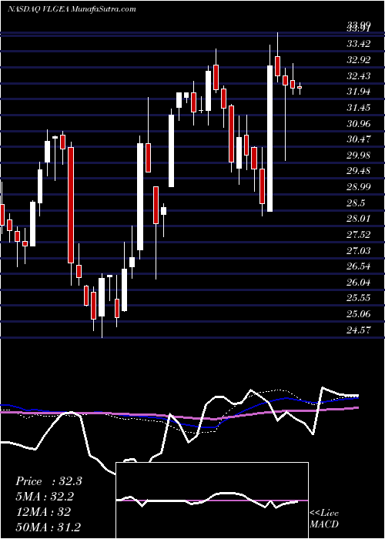This screenshot has height=539, width=385.
Task: Click the NASDAQ VLGEA MunafaSutra.com chart title
Action: (x=72, y=9)
